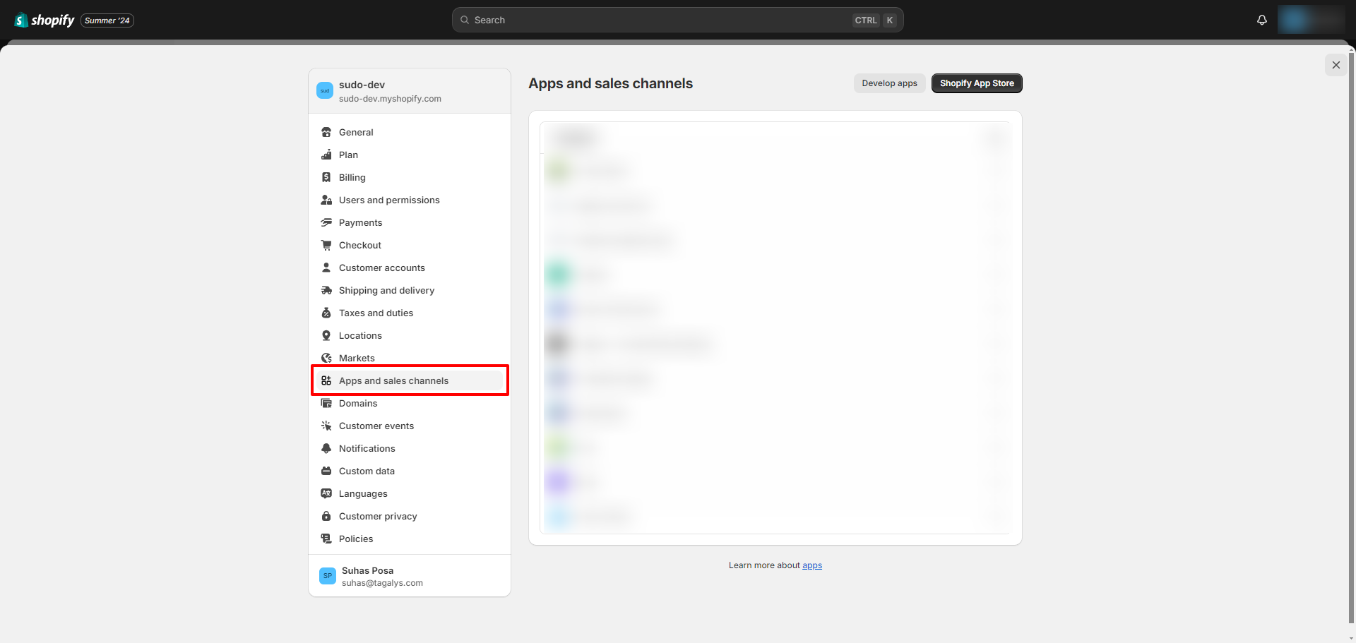The height and width of the screenshot is (643, 1356).
Task: Go to Billing settings
Action: pos(410,177)
